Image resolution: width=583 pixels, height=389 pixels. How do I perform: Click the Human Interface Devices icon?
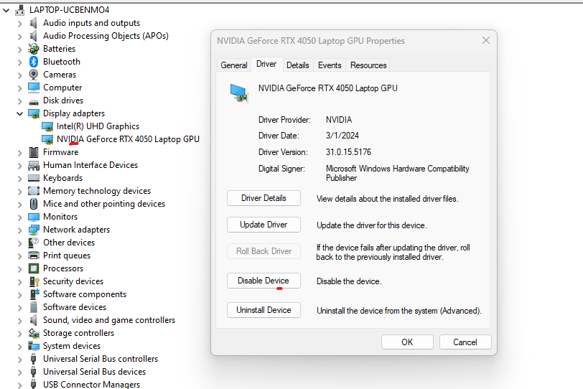pyautogui.click(x=34, y=165)
